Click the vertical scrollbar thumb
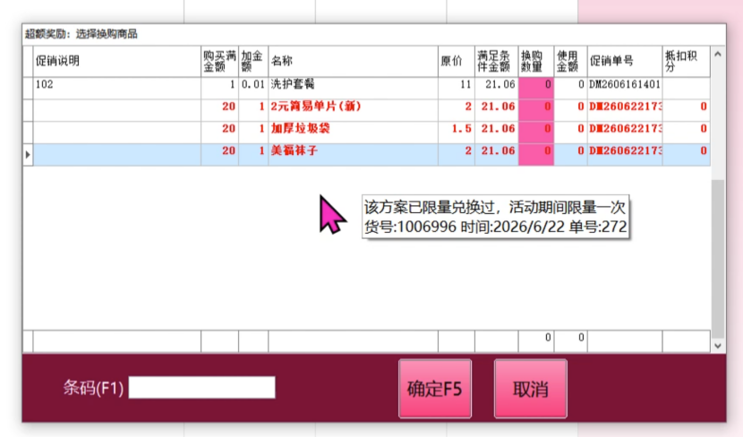 pos(717,259)
